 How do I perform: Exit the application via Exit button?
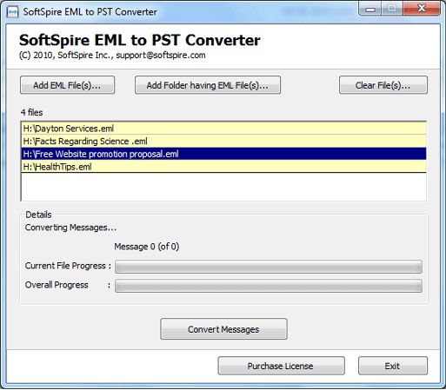pyautogui.click(x=393, y=366)
